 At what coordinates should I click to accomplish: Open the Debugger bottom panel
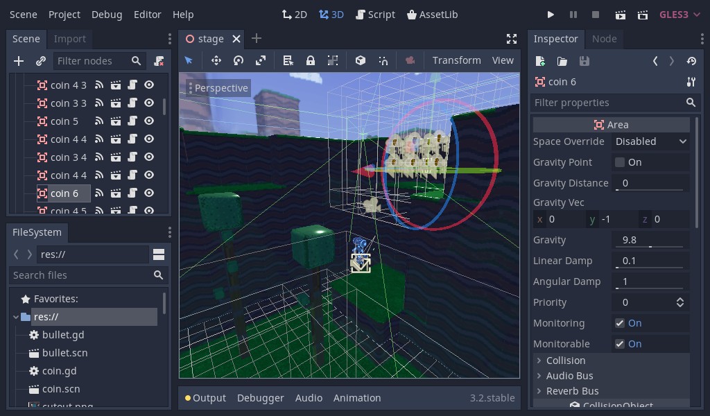pyautogui.click(x=261, y=398)
